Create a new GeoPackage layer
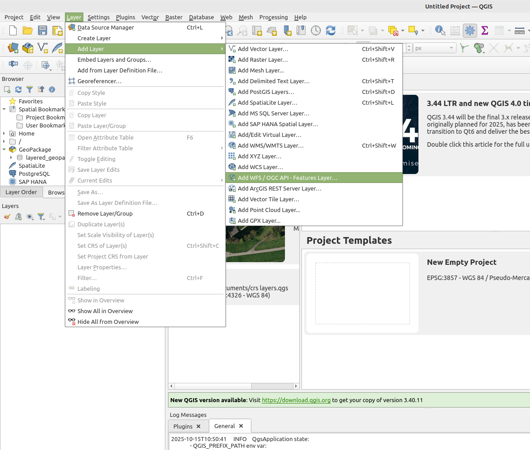 (27, 48)
